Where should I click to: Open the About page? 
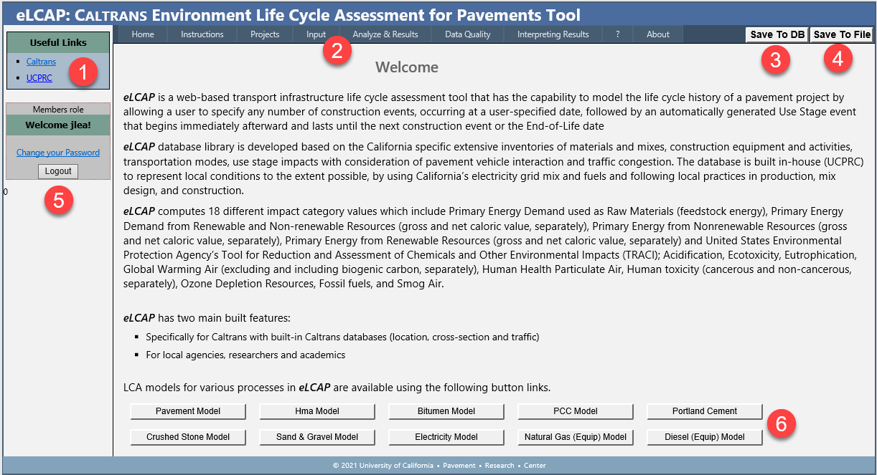pos(657,34)
